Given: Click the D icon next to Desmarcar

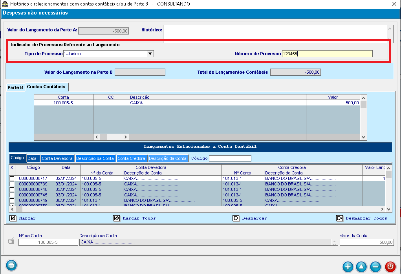Looking at the screenshot, I should 236,218.
